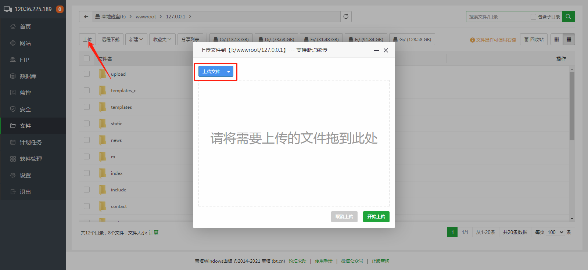588x270 pixels.
Task: Click the upload folder icon
Action: [x=103, y=74]
